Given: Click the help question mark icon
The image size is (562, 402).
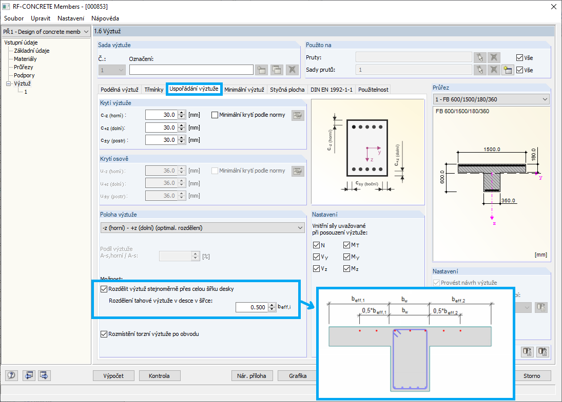Looking at the screenshot, I should [11, 375].
